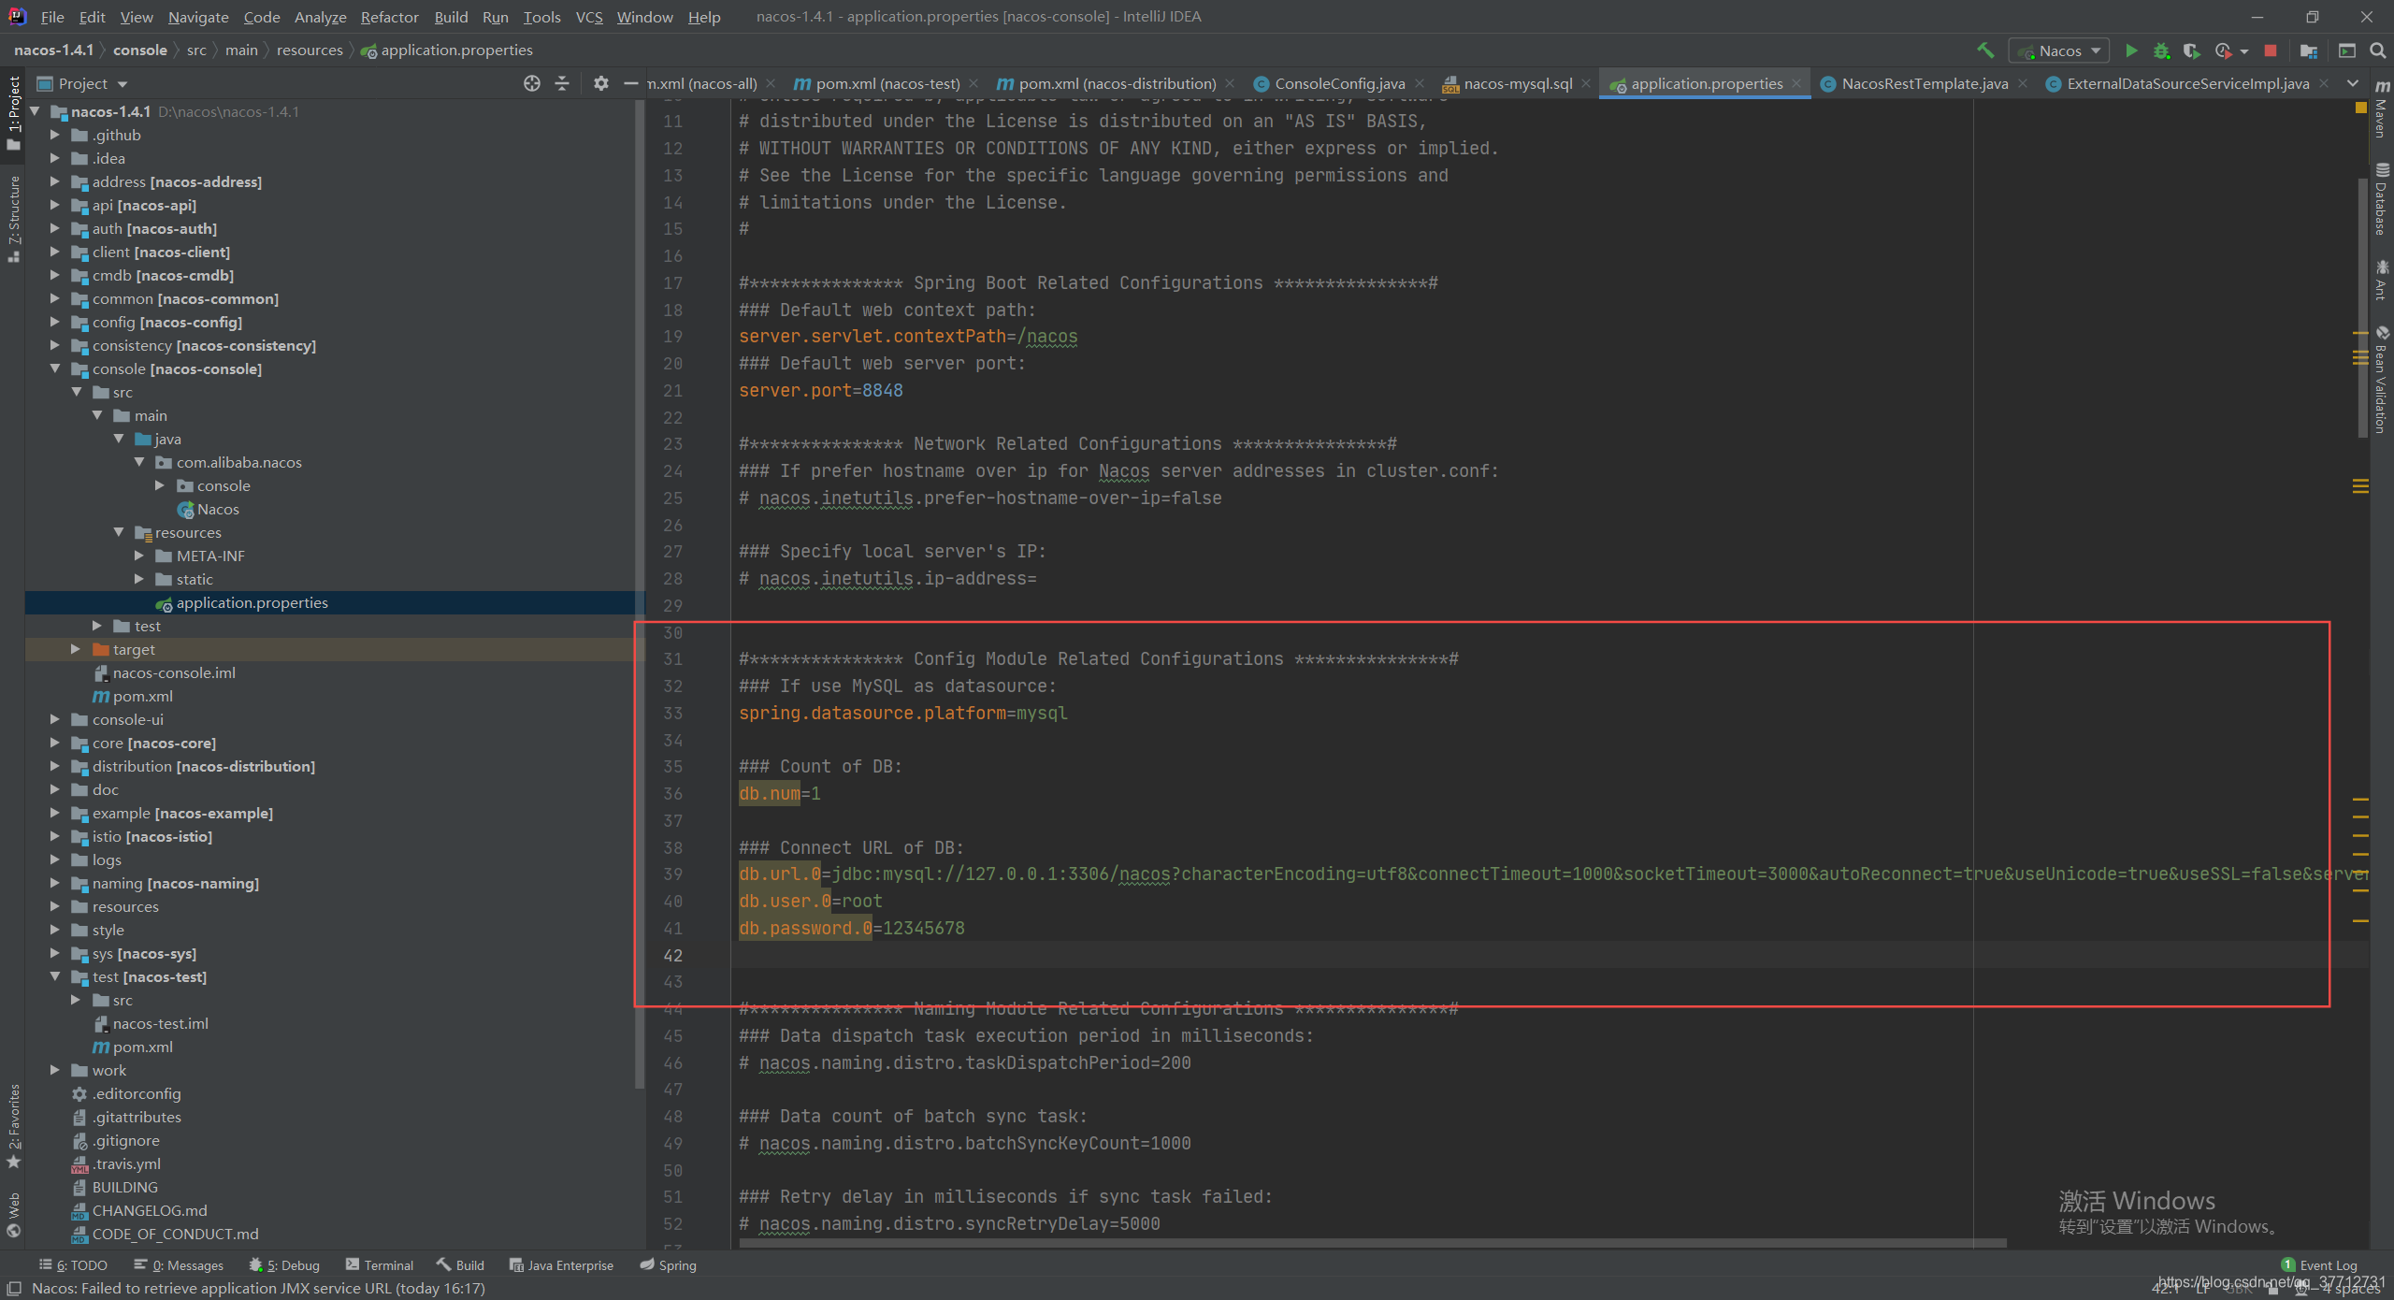Viewport: 2394px width, 1300px height.
Task: Click locate file crosshair icon in Project panel
Action: 532,83
